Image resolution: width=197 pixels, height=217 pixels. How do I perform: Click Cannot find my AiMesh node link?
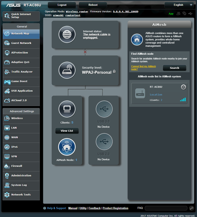(x=143, y=68)
